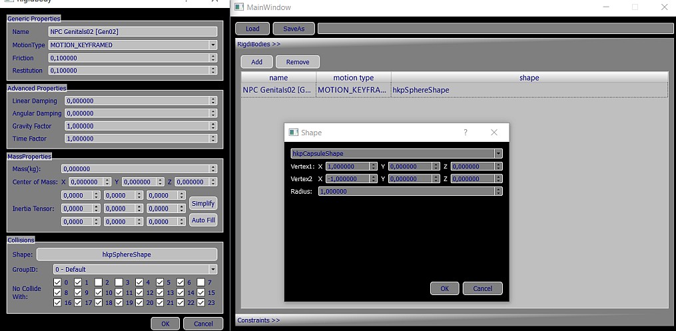
Task: Toggle No Collide With checkbox 15
Action: point(201,292)
